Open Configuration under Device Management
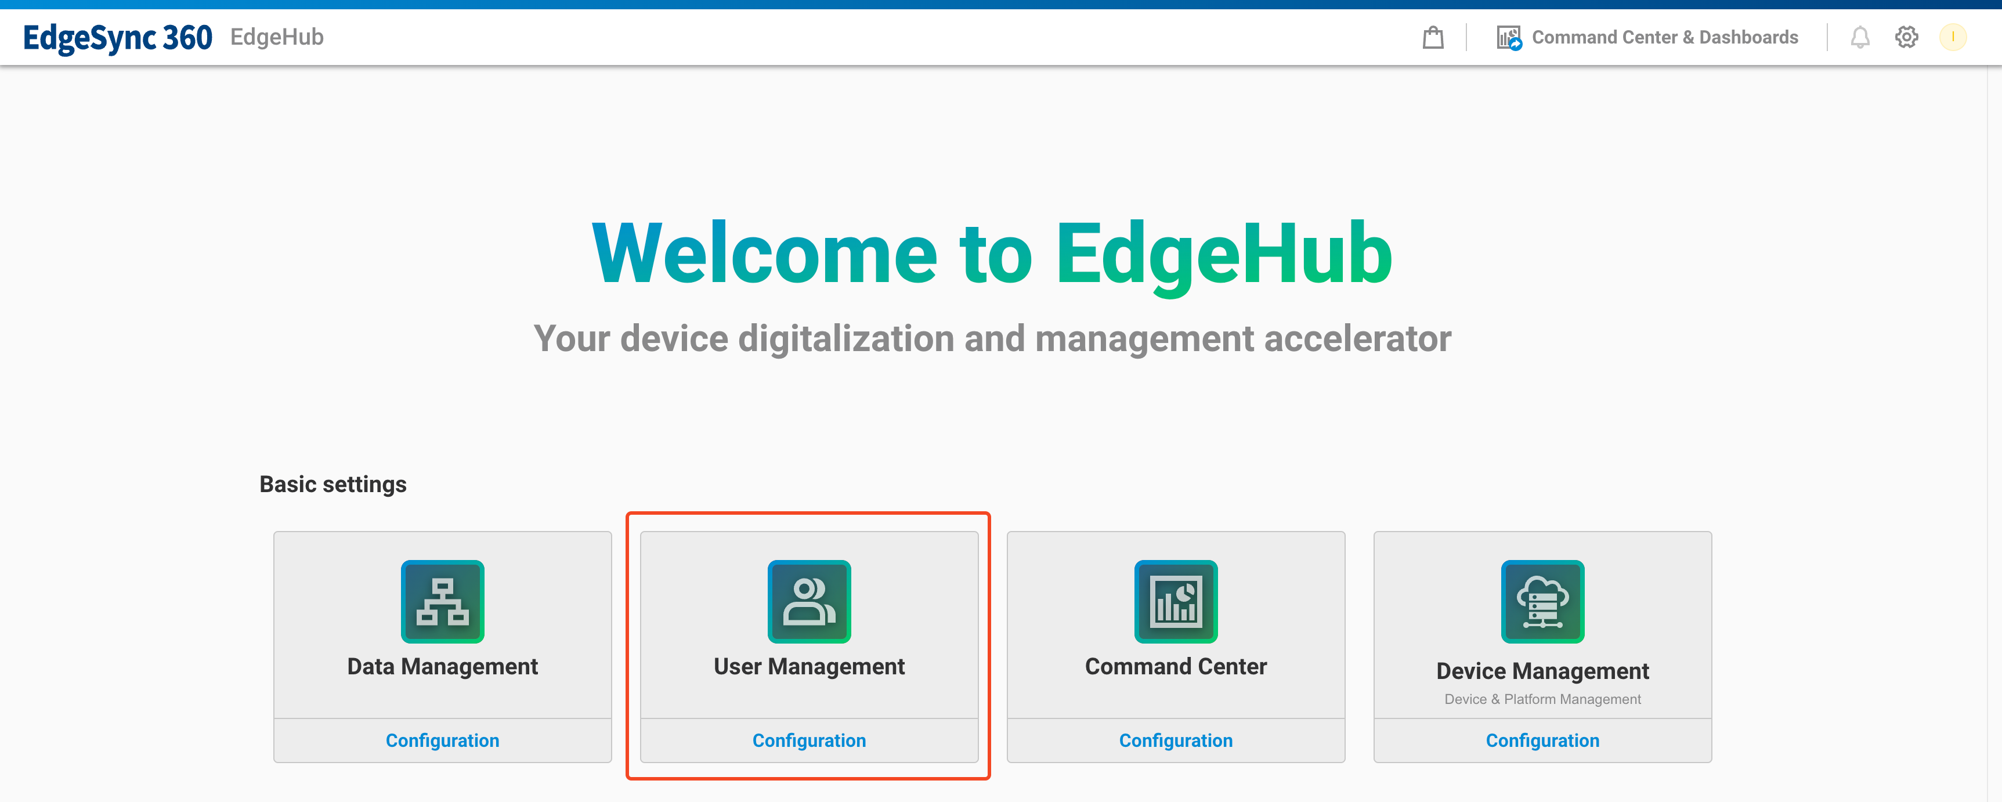The height and width of the screenshot is (802, 2002). (x=1542, y=740)
